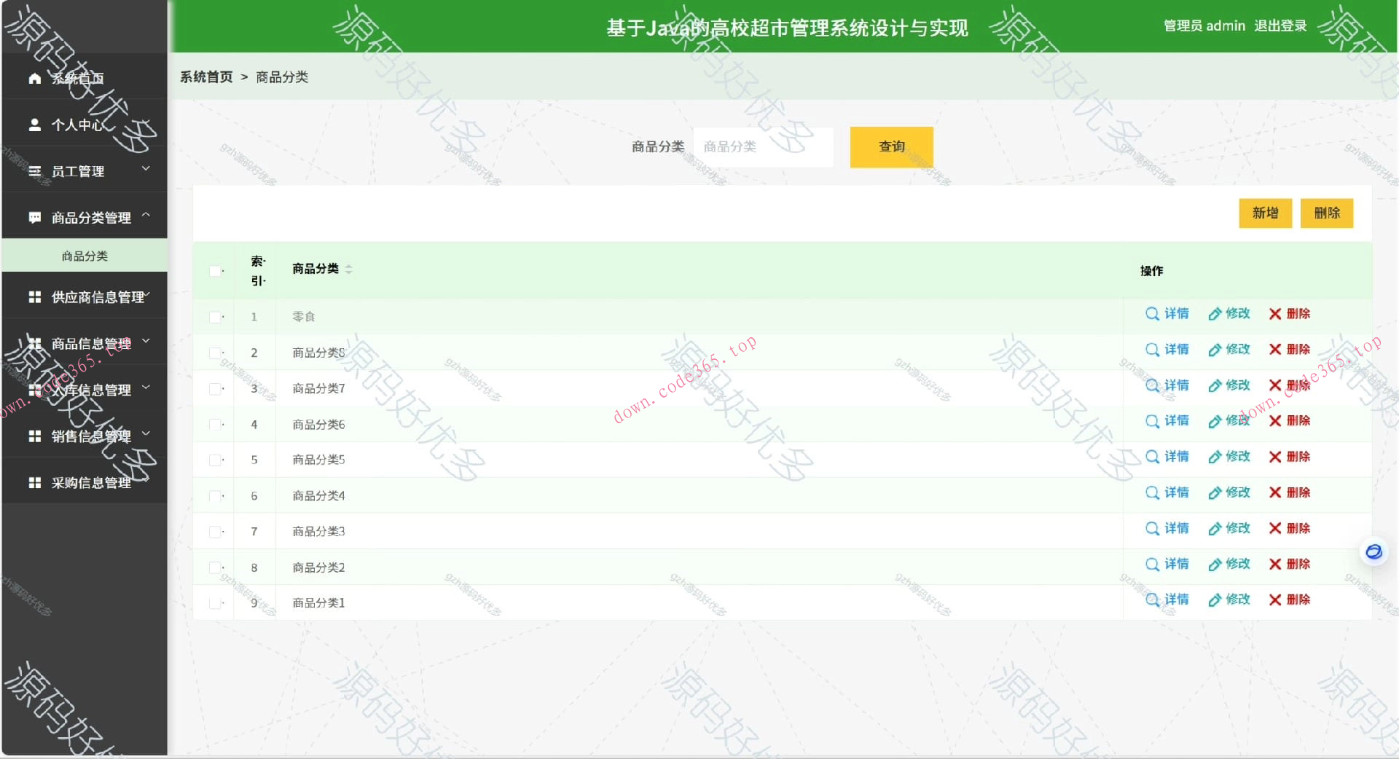Click inside the 商品分类 search input field

click(x=763, y=146)
